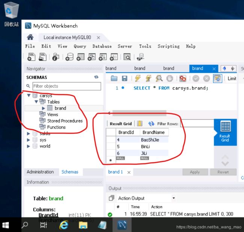Go to the Workbench home screen icon
244x232 pixels.
30,37
